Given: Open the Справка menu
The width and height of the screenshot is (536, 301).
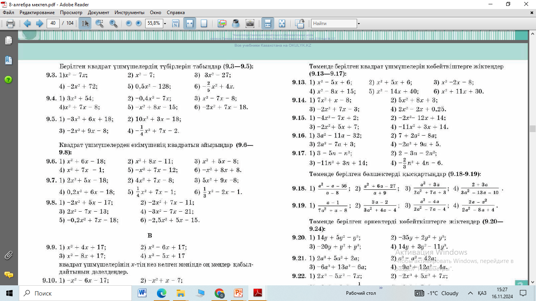Looking at the screenshot, I should (175, 13).
